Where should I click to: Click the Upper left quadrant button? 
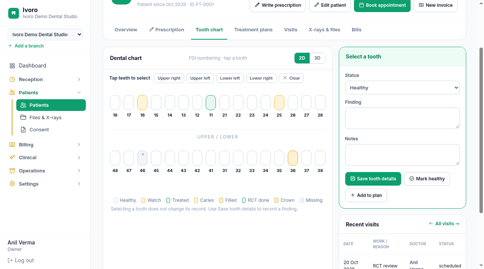click(x=200, y=78)
